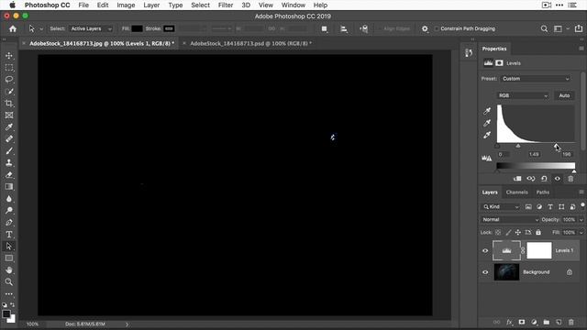Open the path options gear icon

425,28
